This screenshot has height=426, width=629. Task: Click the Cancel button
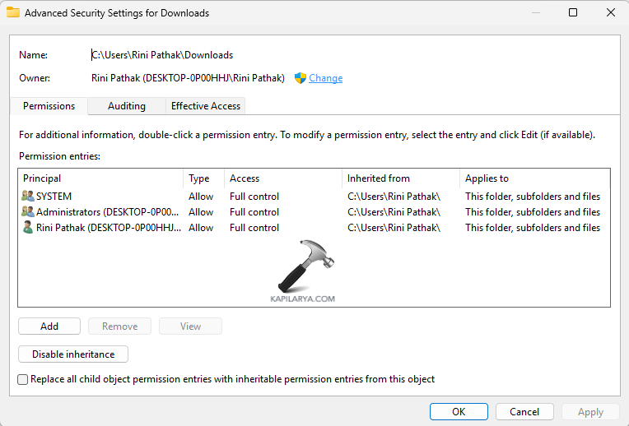pos(524,411)
